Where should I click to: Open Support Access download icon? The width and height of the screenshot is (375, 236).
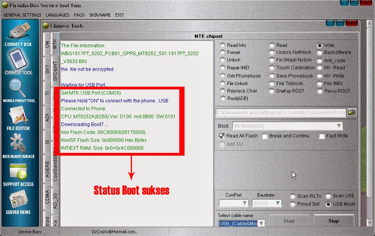click(19, 175)
